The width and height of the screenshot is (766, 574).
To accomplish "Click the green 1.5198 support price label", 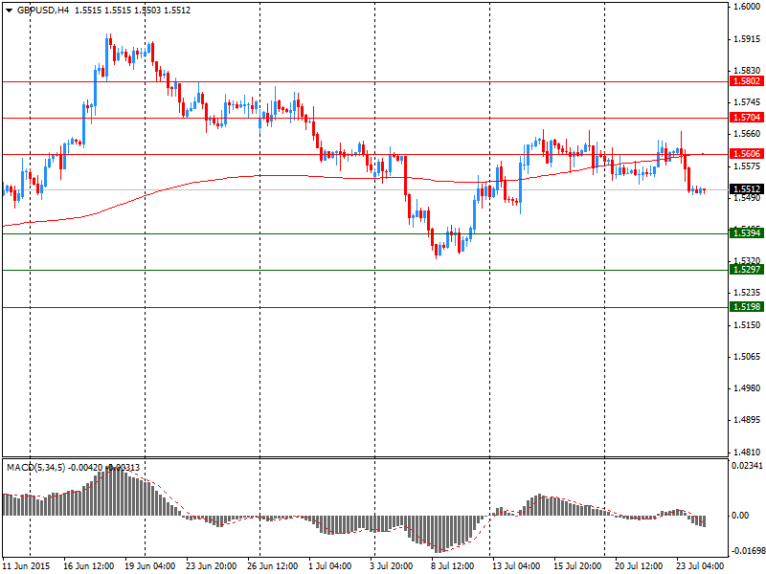I will pos(747,306).
